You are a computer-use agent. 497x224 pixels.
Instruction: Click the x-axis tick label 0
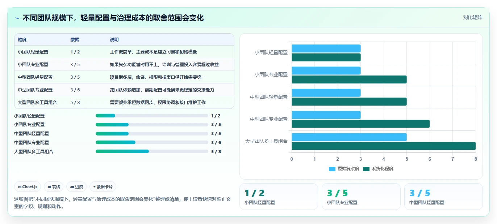coord(292,159)
